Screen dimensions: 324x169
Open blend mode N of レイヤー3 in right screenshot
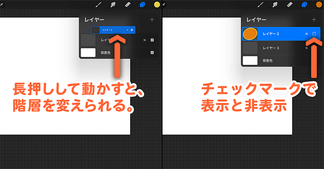[307, 48]
